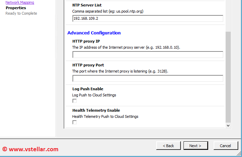Click the HTTP proxy IP label

(86, 41)
